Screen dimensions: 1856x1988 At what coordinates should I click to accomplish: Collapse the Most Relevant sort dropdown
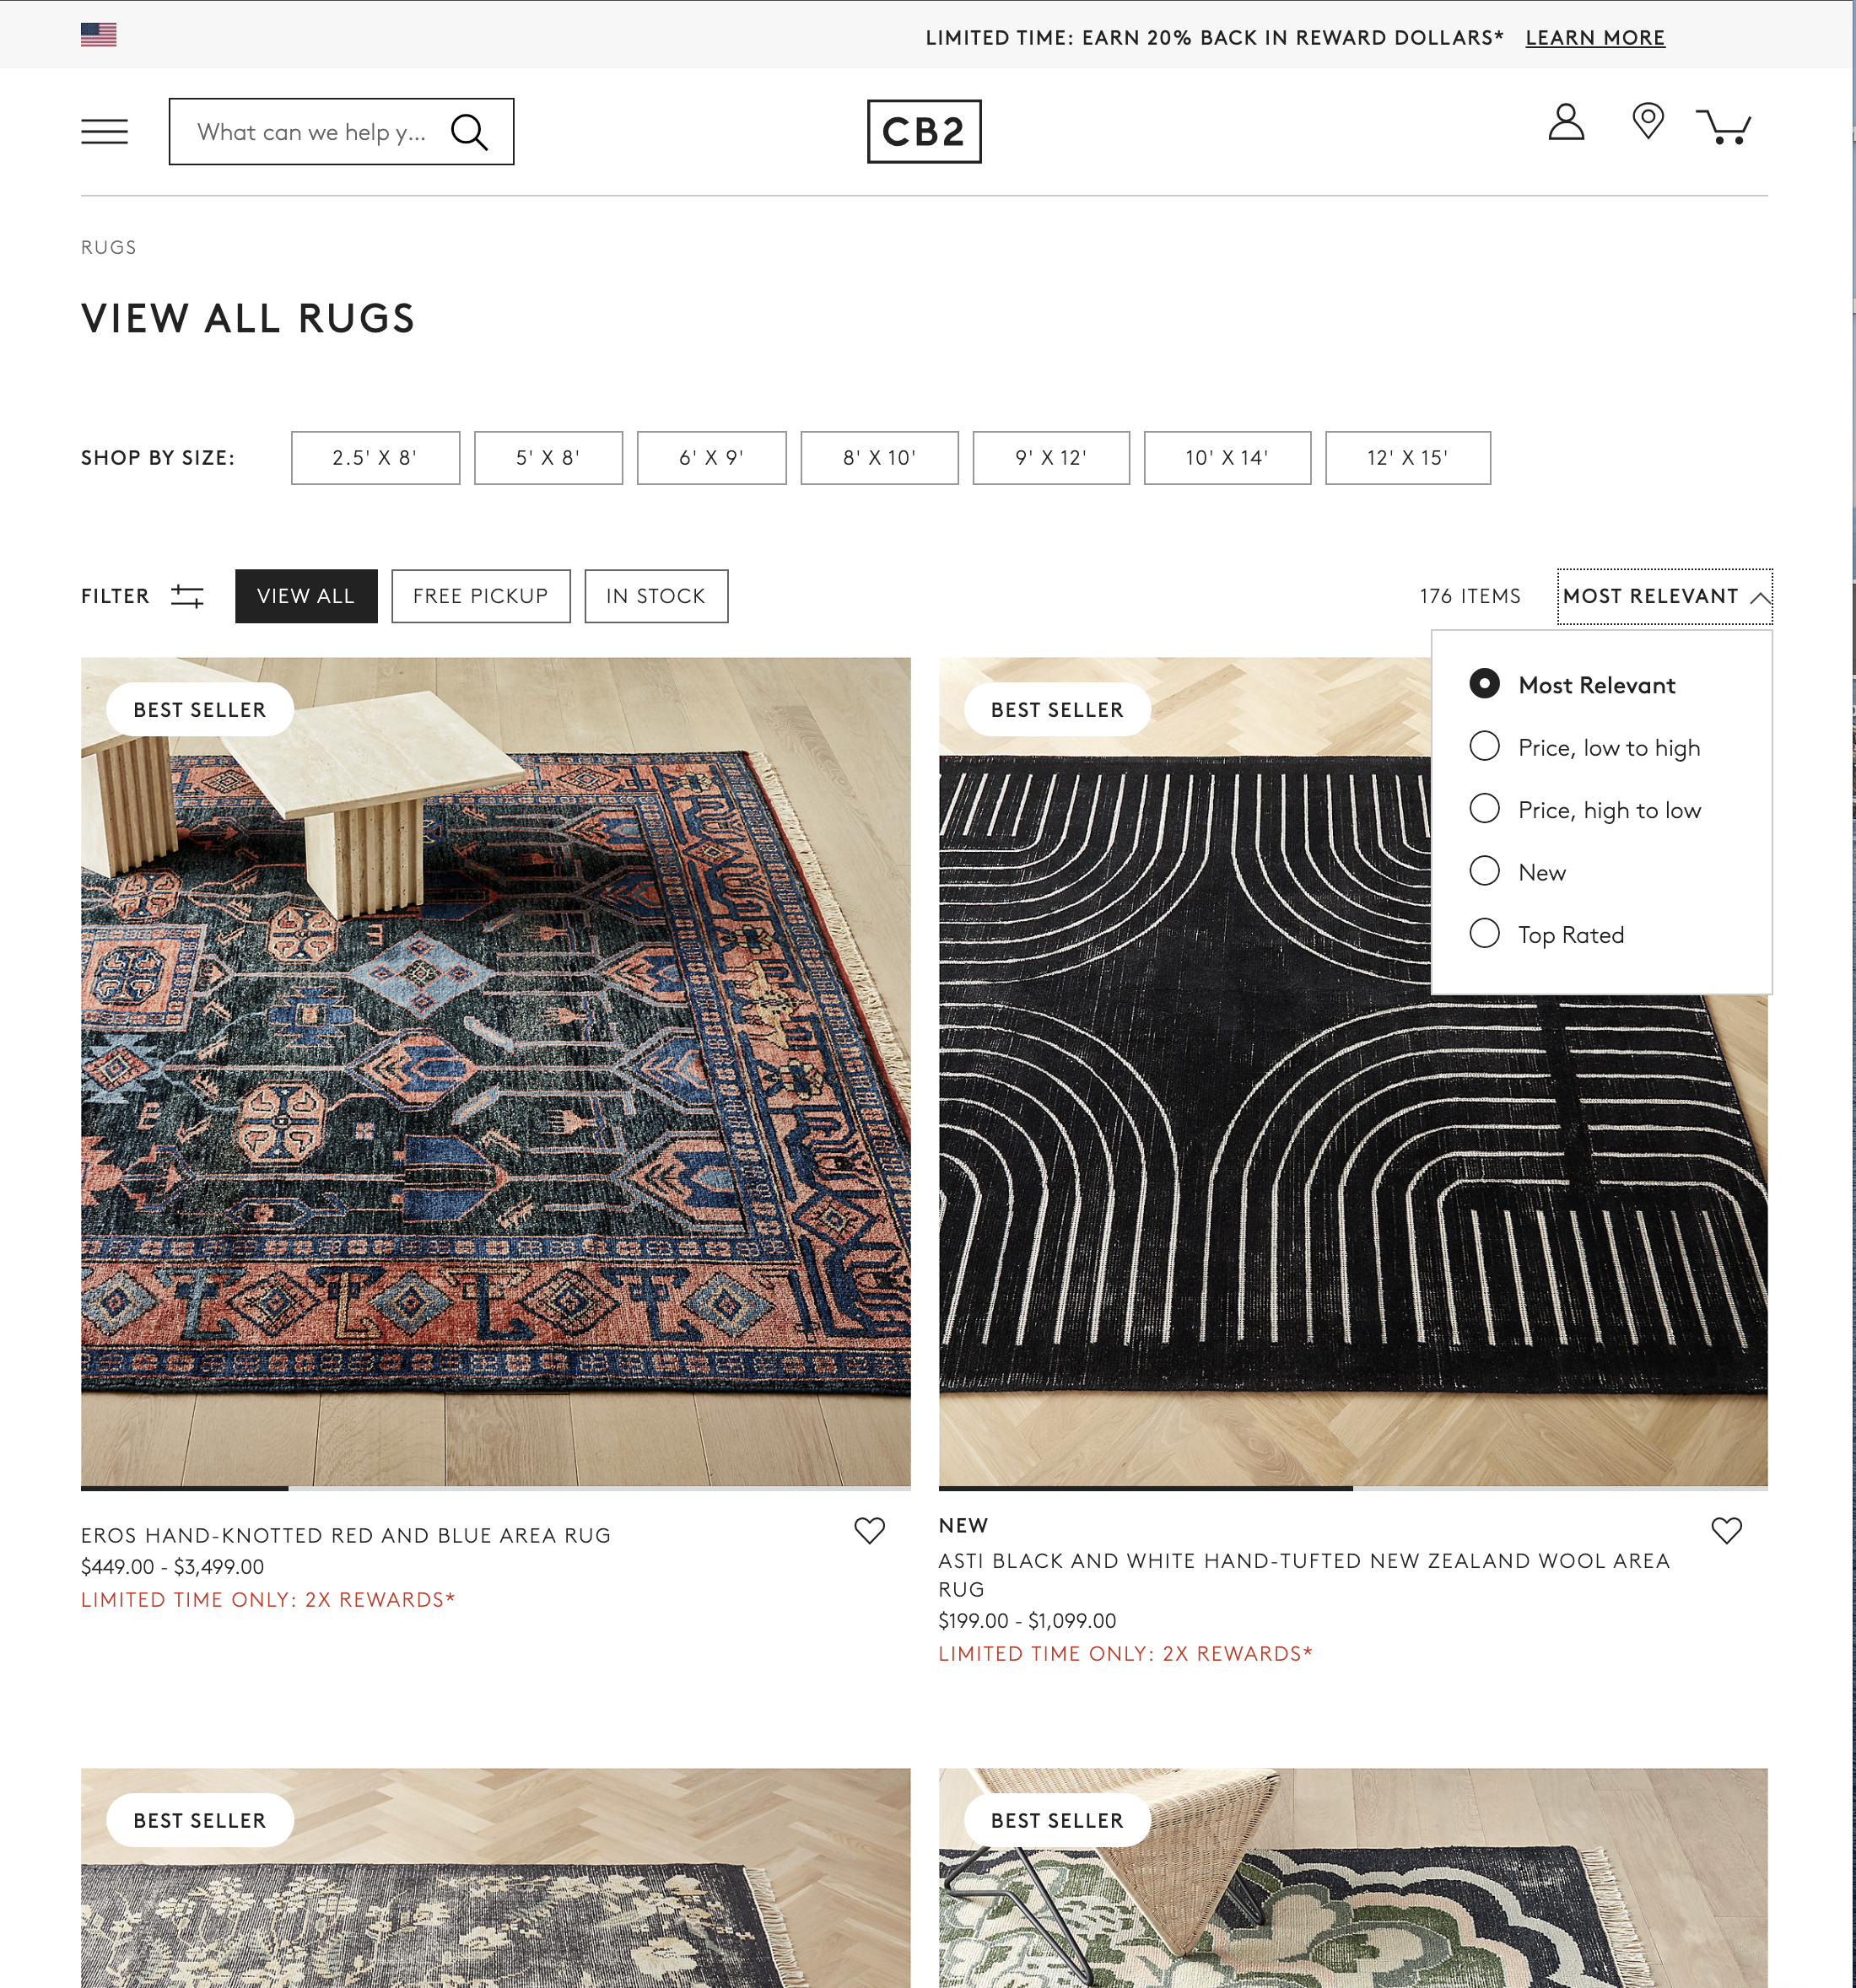pos(1664,596)
